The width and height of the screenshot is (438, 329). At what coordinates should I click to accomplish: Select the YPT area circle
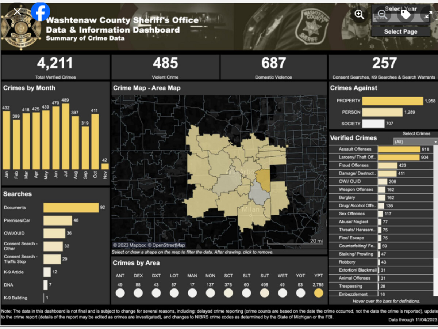pos(318,293)
